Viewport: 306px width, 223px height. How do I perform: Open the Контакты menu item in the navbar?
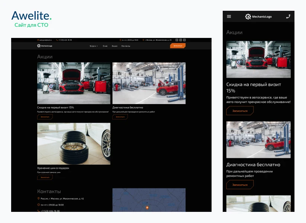coord(126,46)
